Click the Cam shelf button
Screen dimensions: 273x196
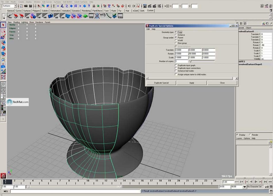62,16
